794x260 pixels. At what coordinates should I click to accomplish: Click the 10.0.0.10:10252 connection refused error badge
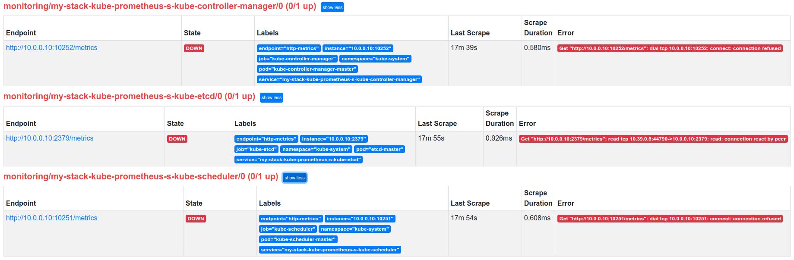point(670,48)
